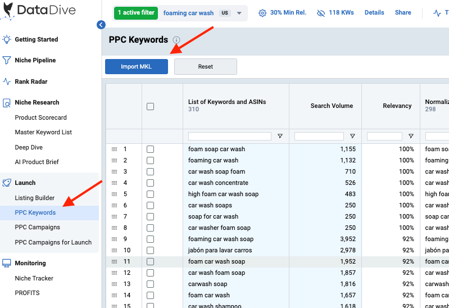Click the drag handle of row 7
Viewport: 449px width, 308px height.
(x=114, y=216)
